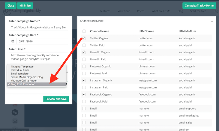The height and width of the screenshot is (131, 219).
Task: Click facebook.com in Facebook Organic row
Action: [147, 94]
